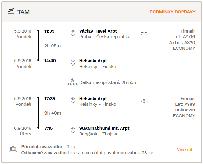The height and width of the screenshot is (164, 203).
Task: Click the Délka mezipřistání 2h 55m text
Action: coord(108,82)
